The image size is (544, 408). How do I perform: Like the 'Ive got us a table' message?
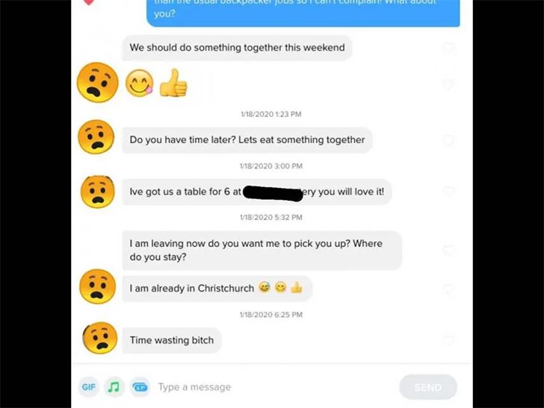point(448,192)
